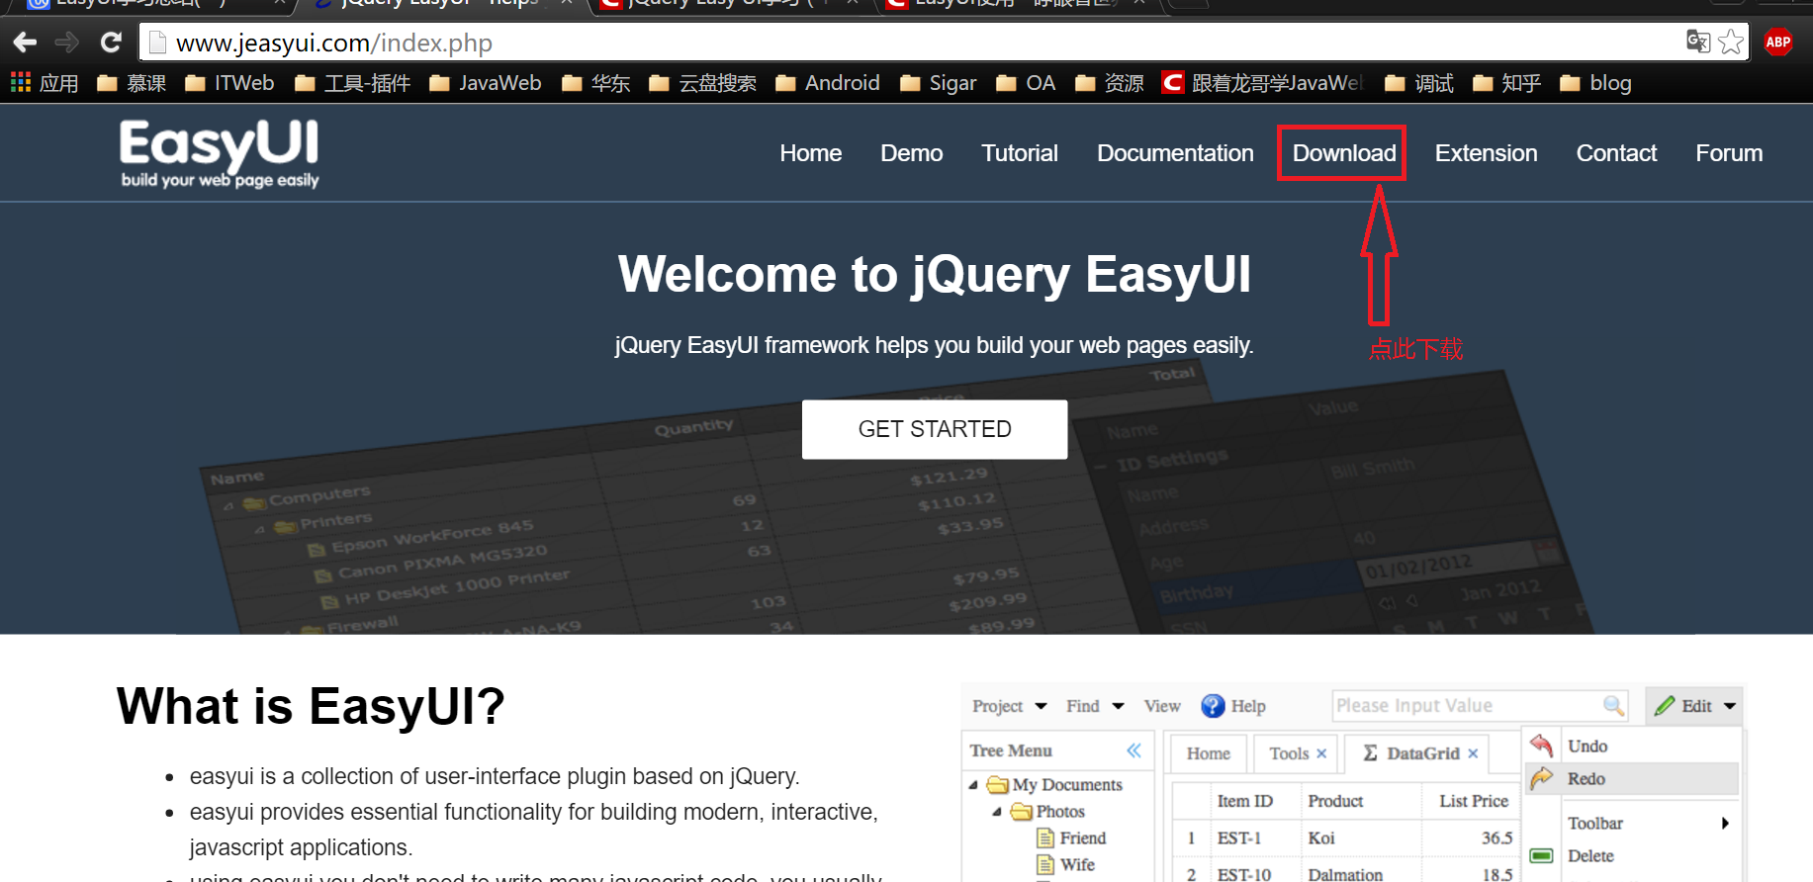Screen dimensions: 1813x882
Task: Close the DataGrid tab with its x
Action: (x=1473, y=753)
